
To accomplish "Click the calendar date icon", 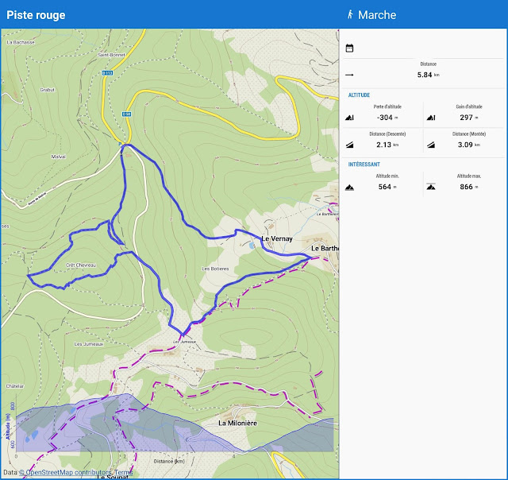I will [x=349, y=48].
